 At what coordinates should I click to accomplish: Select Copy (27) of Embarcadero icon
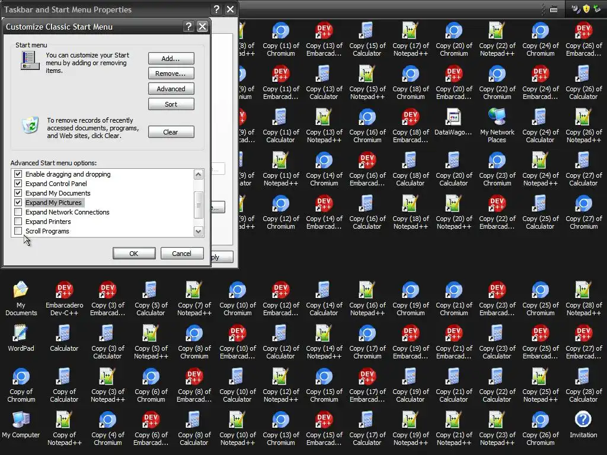click(x=583, y=342)
